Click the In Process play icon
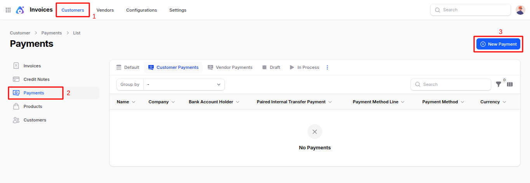The height and width of the screenshot is (183, 530). 292,67
